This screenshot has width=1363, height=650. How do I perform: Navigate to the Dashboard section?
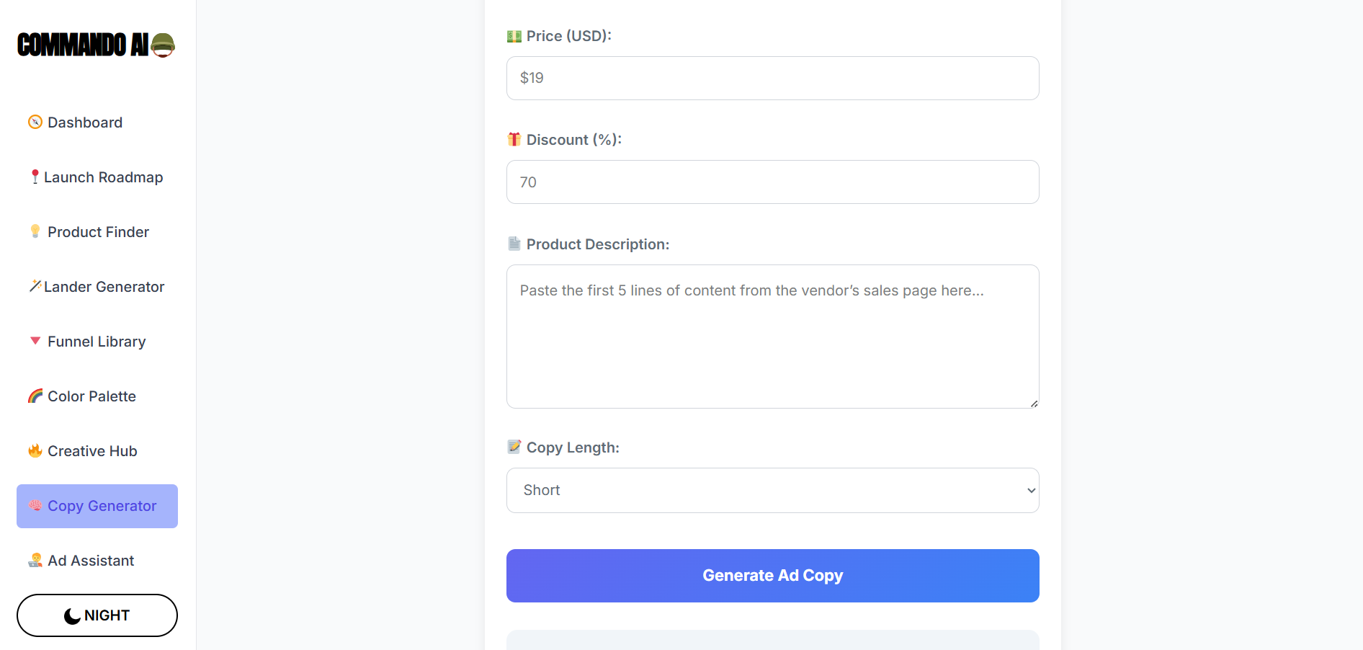pos(84,122)
